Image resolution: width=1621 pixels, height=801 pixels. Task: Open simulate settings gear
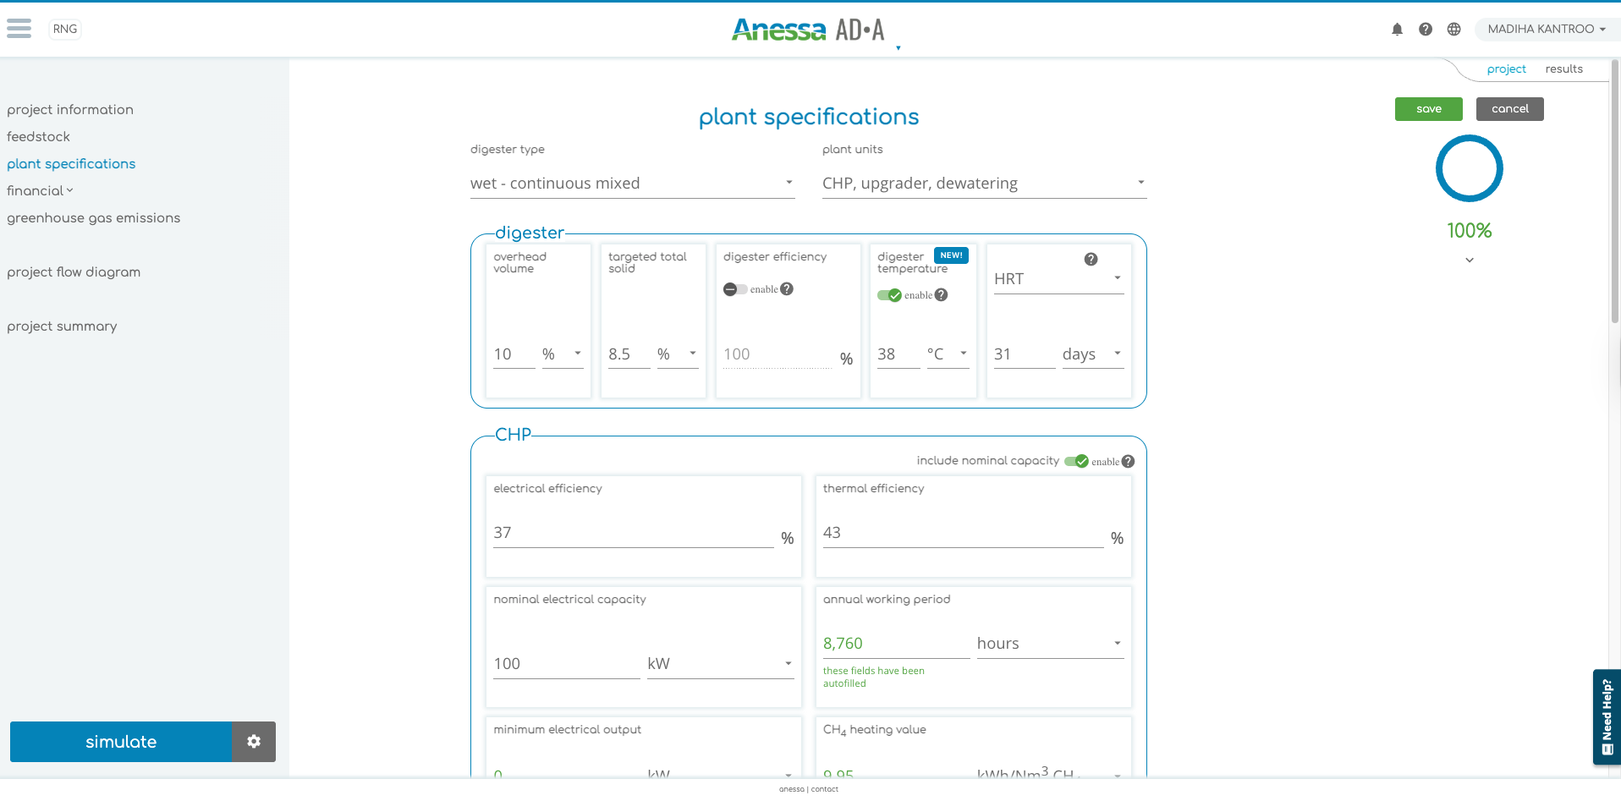(254, 742)
